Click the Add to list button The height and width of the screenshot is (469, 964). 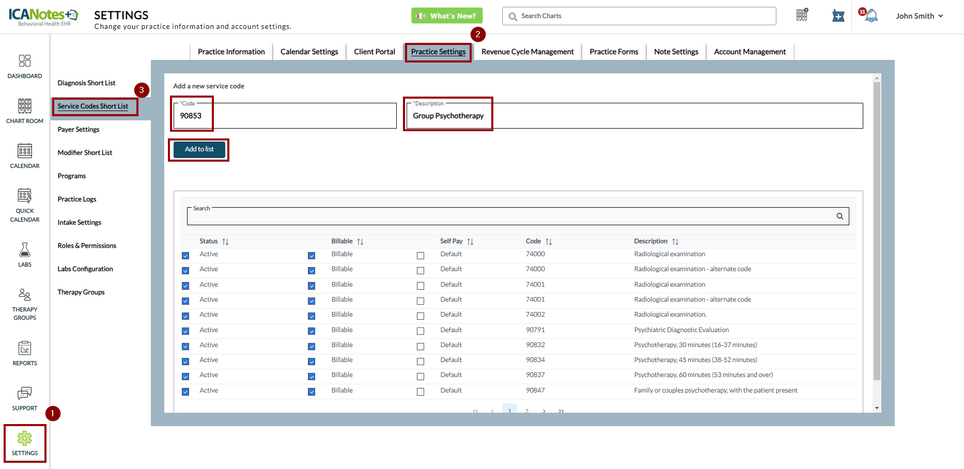[x=199, y=149]
